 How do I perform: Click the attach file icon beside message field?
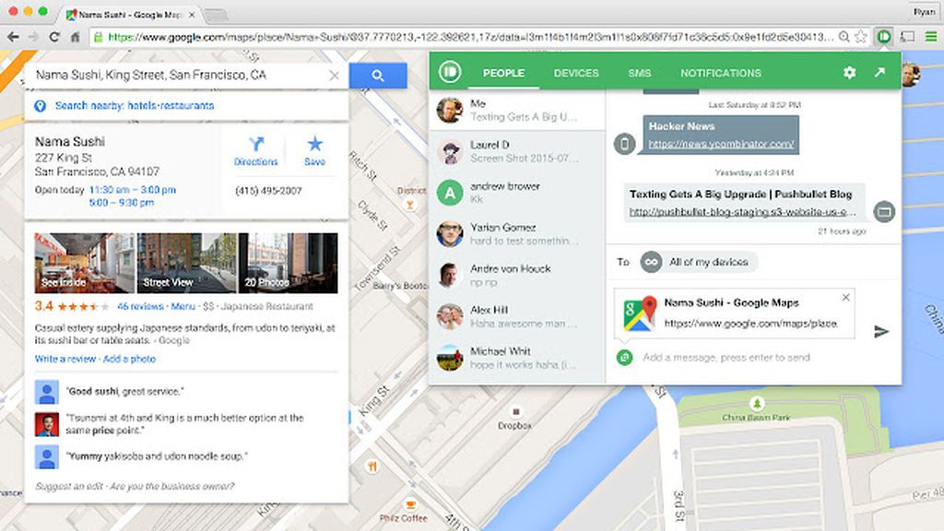(x=624, y=358)
